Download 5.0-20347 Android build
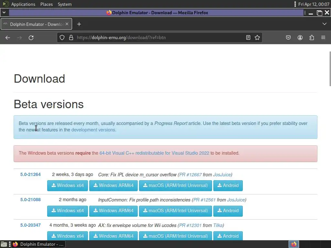 click(x=228, y=236)
